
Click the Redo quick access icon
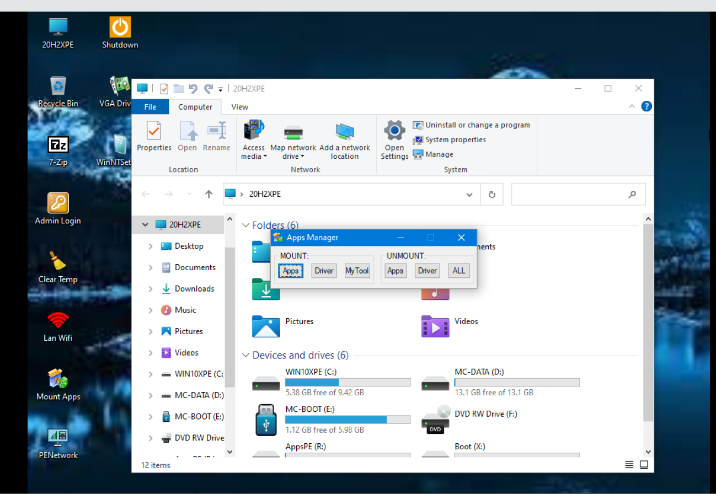click(208, 88)
